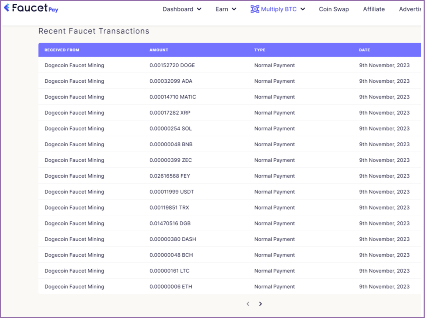Image resolution: width=425 pixels, height=318 pixels.
Task: Click the RECEIVED FROM column header
Action: pyautogui.click(x=62, y=50)
